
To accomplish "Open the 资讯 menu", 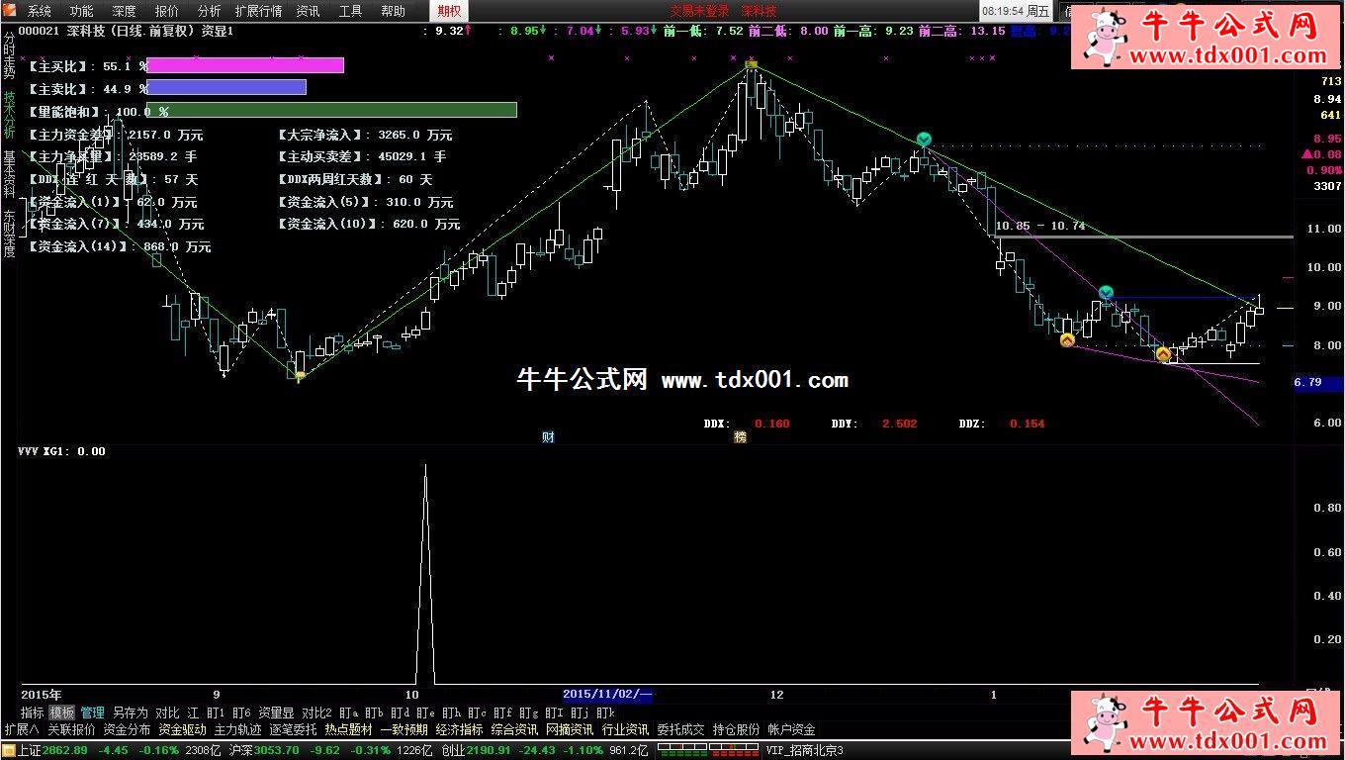I will pyautogui.click(x=308, y=11).
